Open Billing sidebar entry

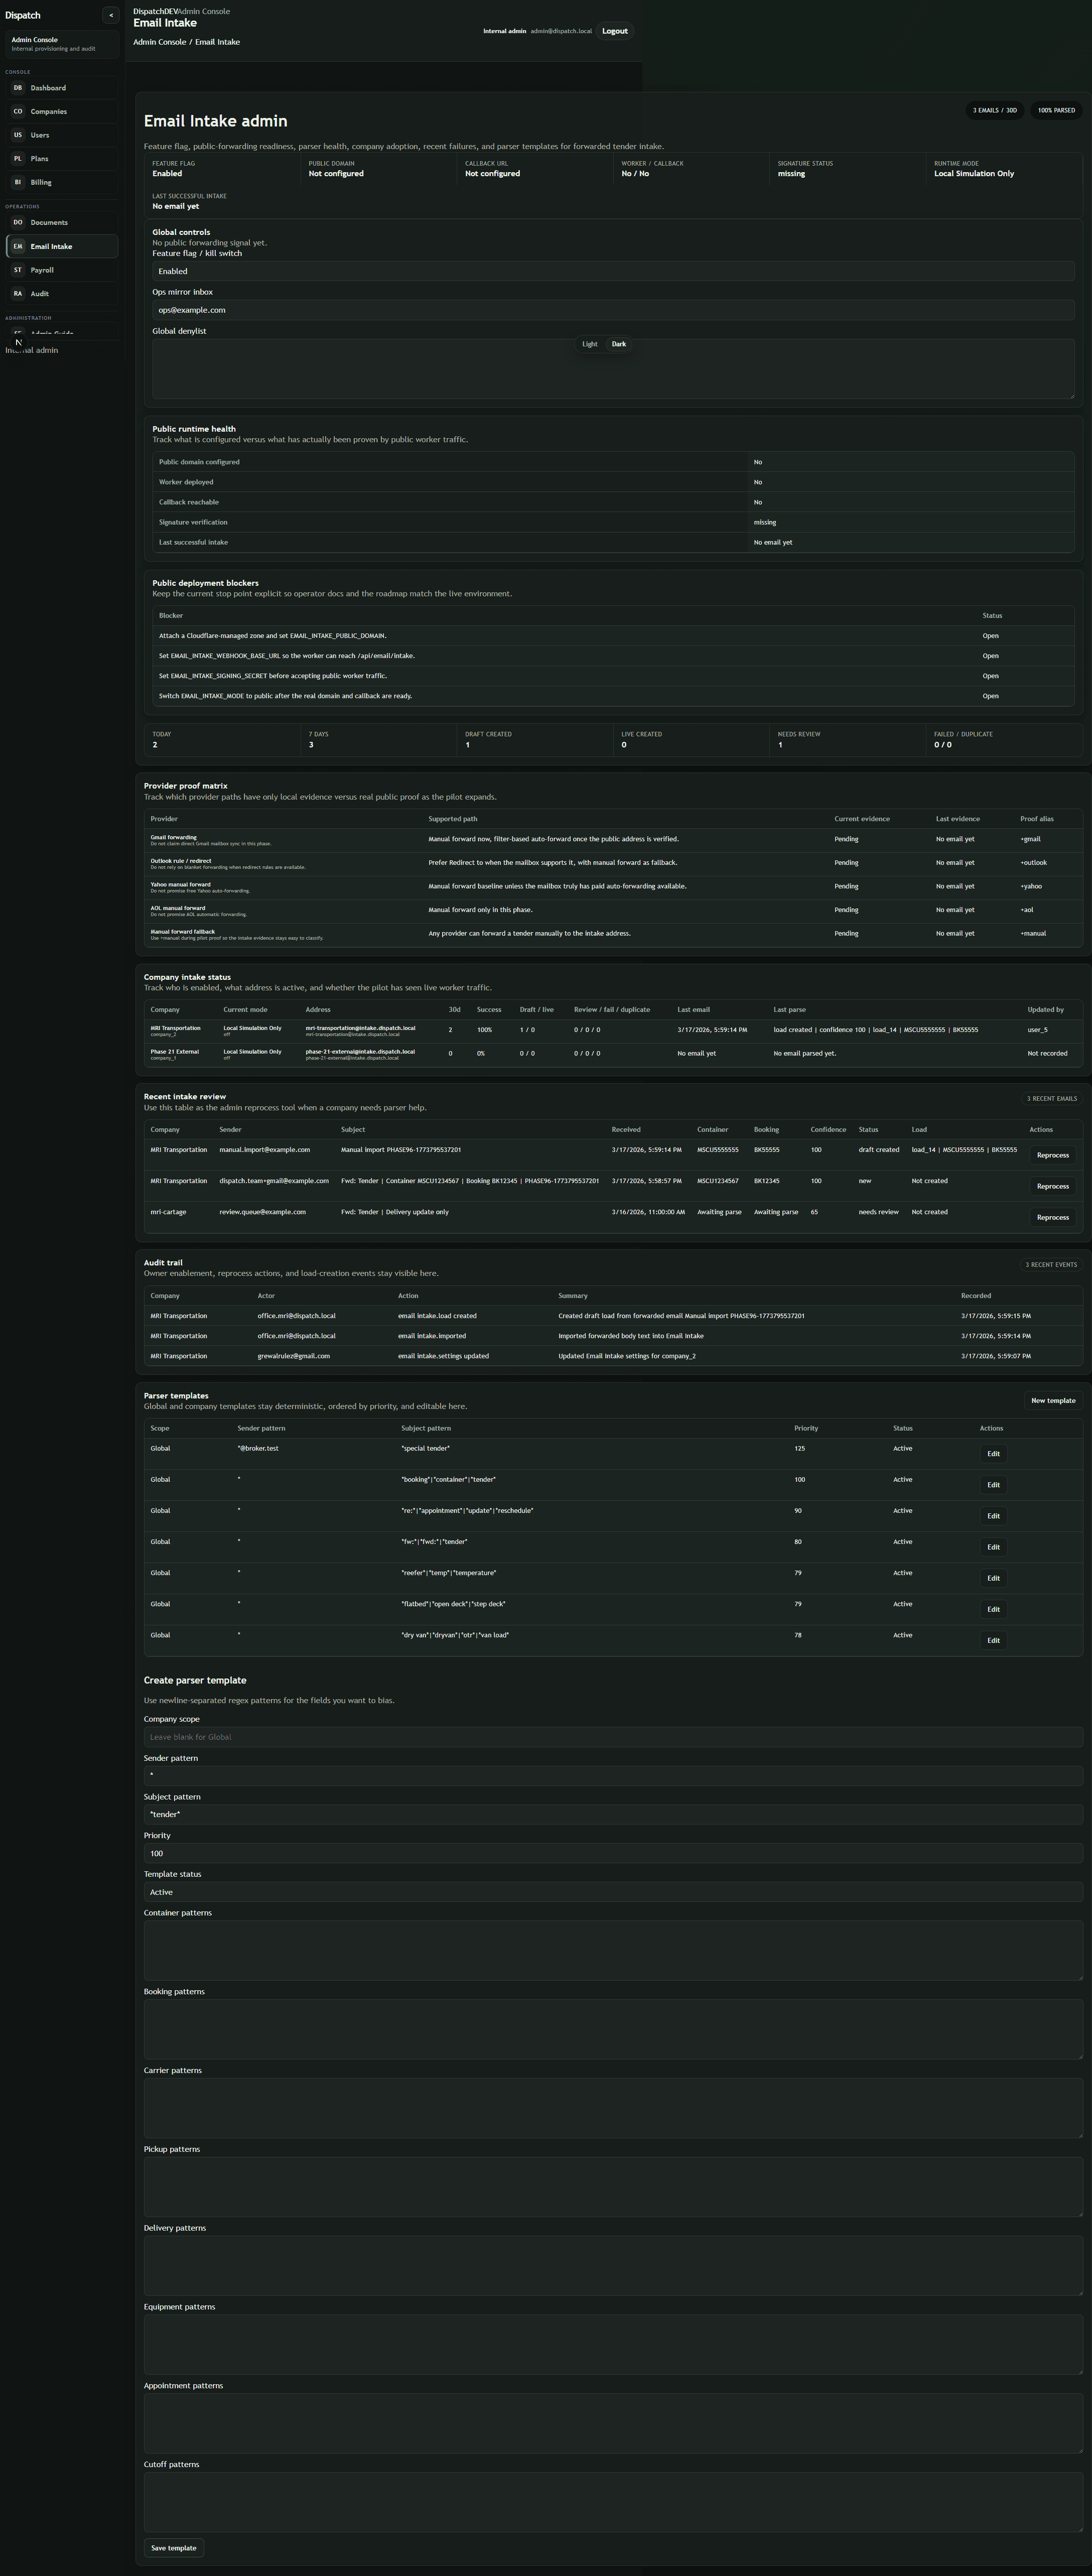(62, 182)
